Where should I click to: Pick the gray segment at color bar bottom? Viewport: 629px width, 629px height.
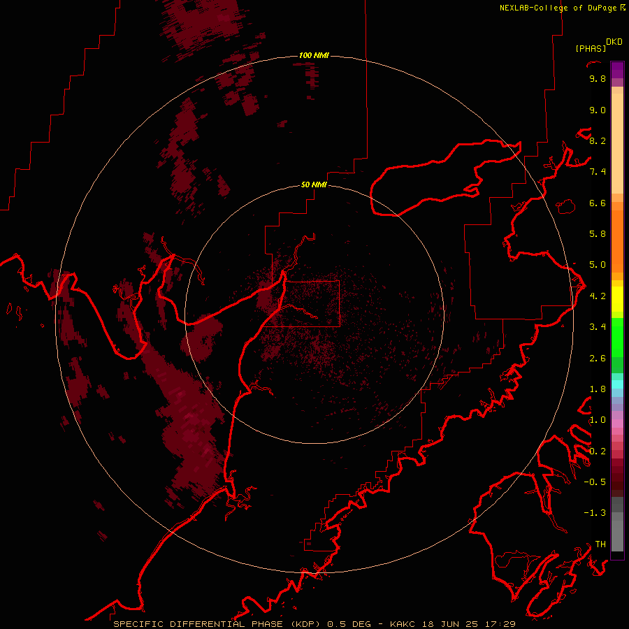tap(617, 532)
